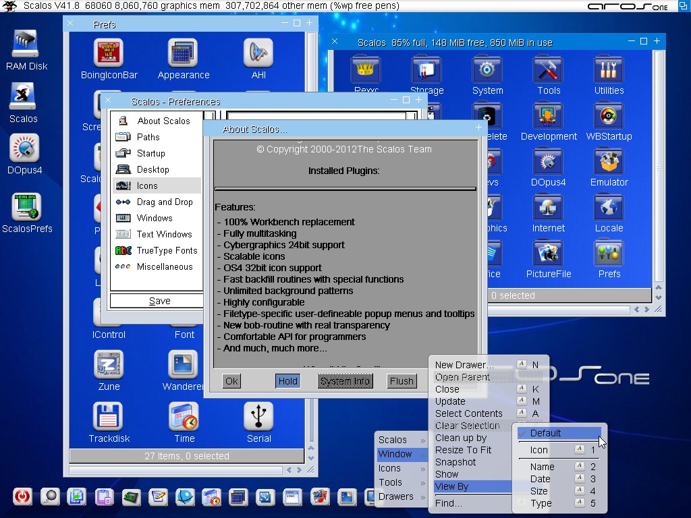Choose Name sort in View By submenu
691x518 pixels.
click(x=542, y=467)
